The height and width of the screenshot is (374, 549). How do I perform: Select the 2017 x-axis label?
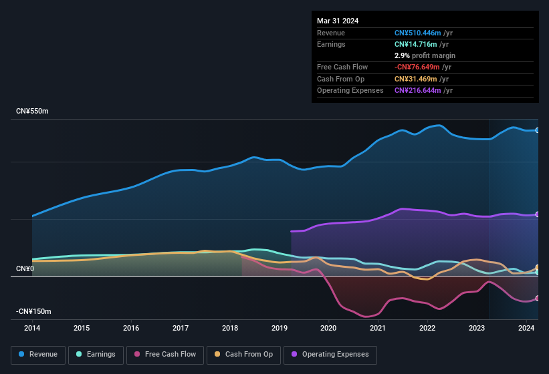point(181,328)
